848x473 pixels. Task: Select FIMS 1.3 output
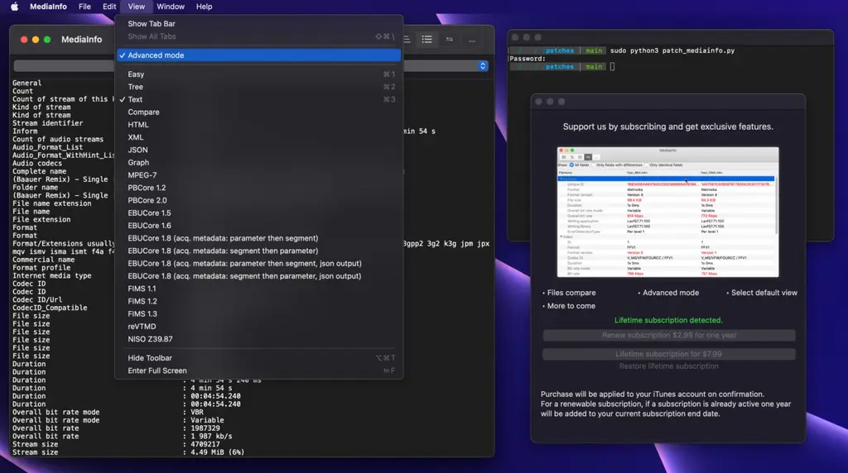[258, 313]
